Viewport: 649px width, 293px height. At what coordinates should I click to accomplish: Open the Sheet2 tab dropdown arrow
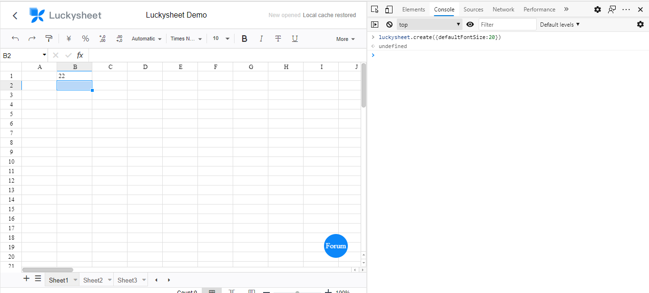pyautogui.click(x=109, y=280)
